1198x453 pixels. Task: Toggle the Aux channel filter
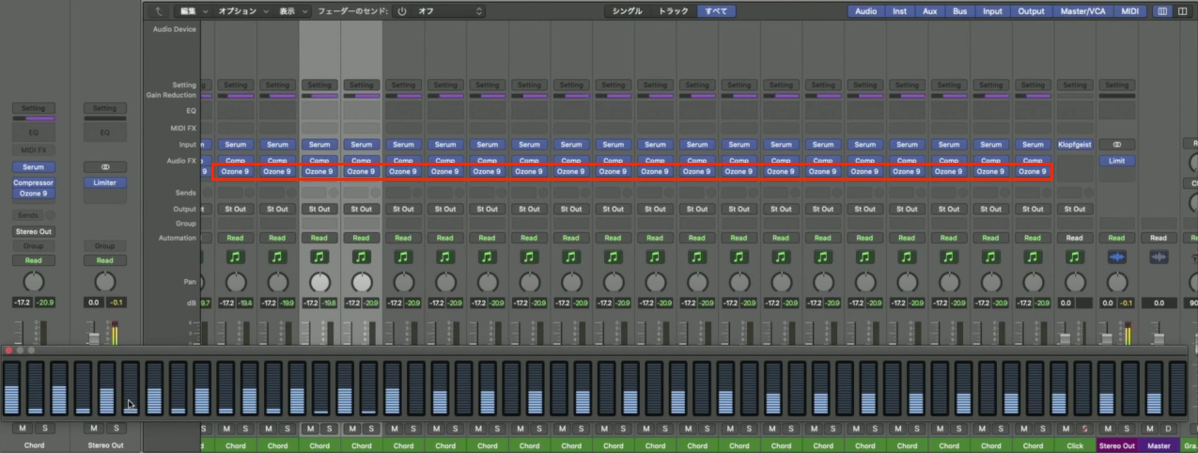pos(930,11)
